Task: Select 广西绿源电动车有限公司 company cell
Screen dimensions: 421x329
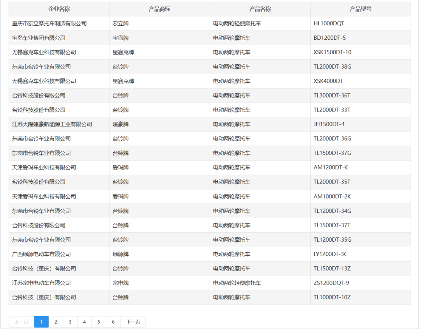Action: point(41,254)
